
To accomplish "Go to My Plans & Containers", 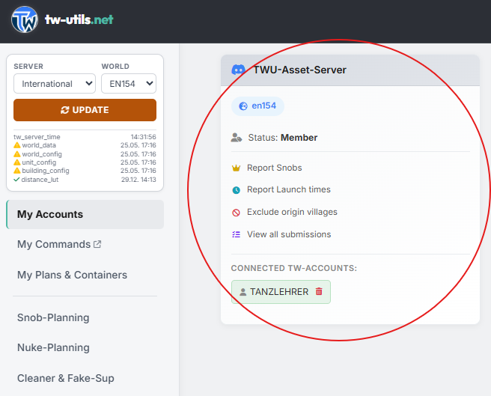I will pos(72,275).
